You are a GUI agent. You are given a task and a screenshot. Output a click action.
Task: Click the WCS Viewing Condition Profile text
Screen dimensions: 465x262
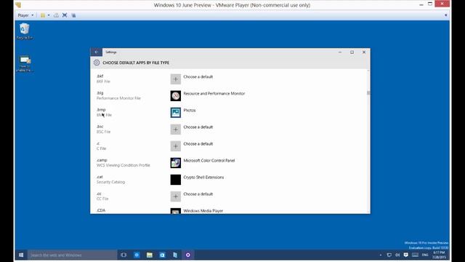point(123,165)
